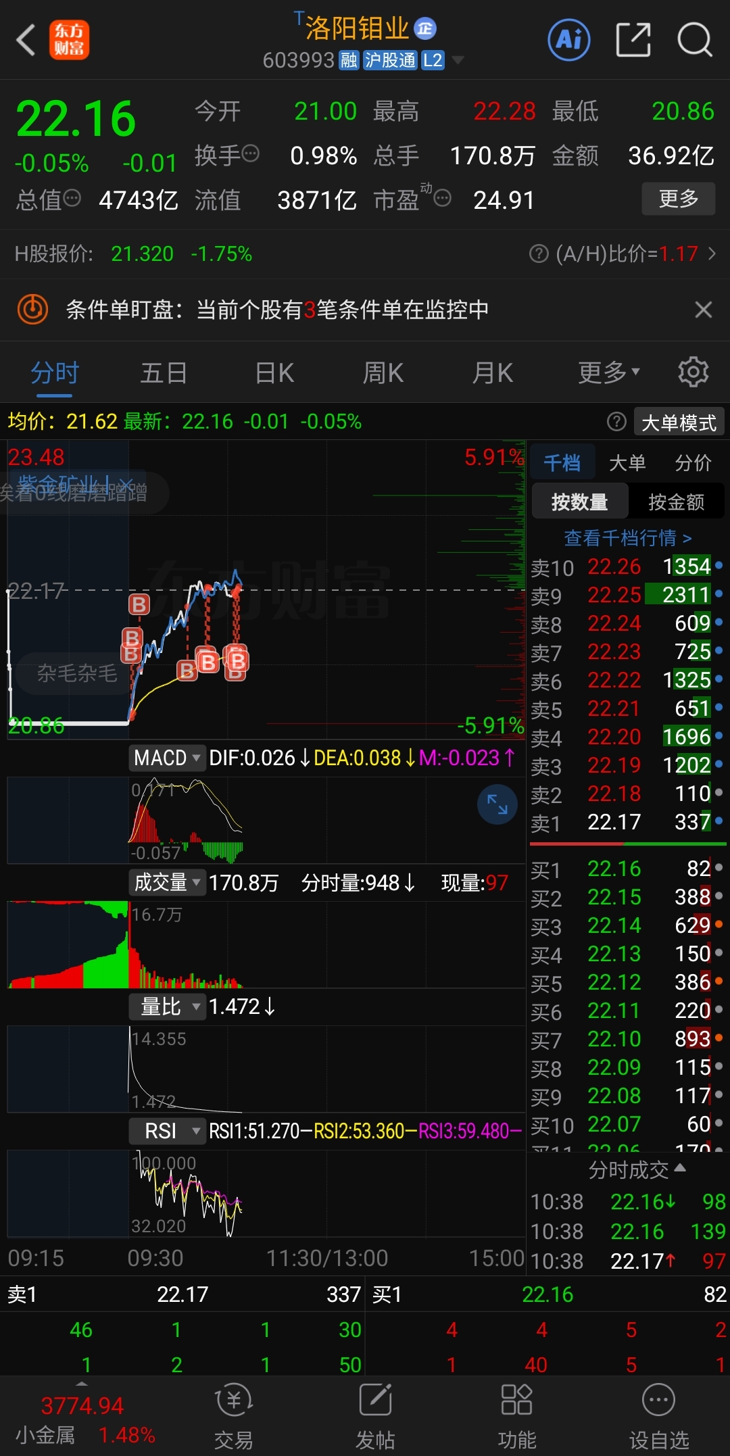Open the 查看千档行情 link
Image resolution: width=730 pixels, height=1456 pixels.
628,538
